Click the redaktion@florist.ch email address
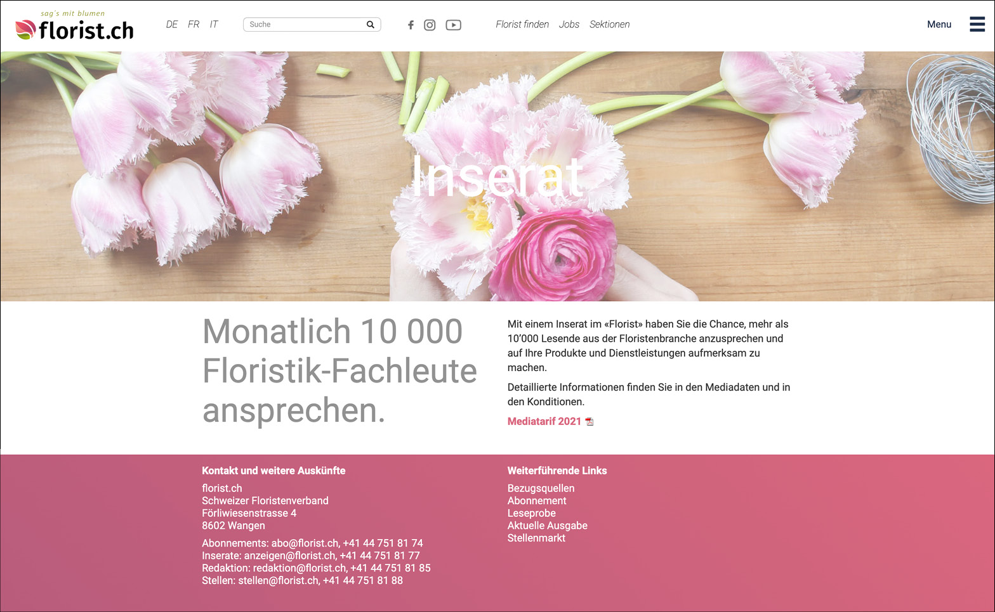The image size is (995, 612). pyautogui.click(x=300, y=568)
